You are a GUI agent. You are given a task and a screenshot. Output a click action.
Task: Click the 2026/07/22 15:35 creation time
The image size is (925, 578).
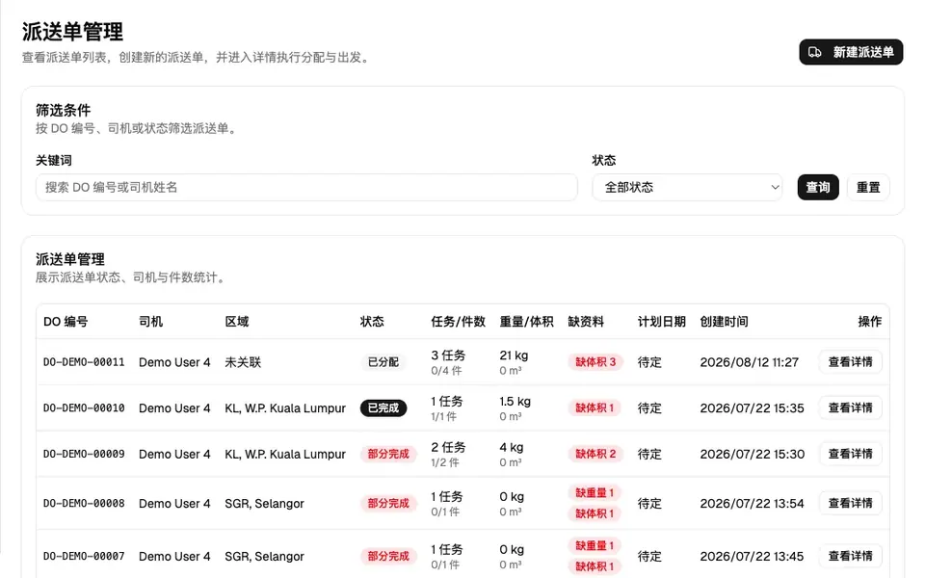[753, 408]
